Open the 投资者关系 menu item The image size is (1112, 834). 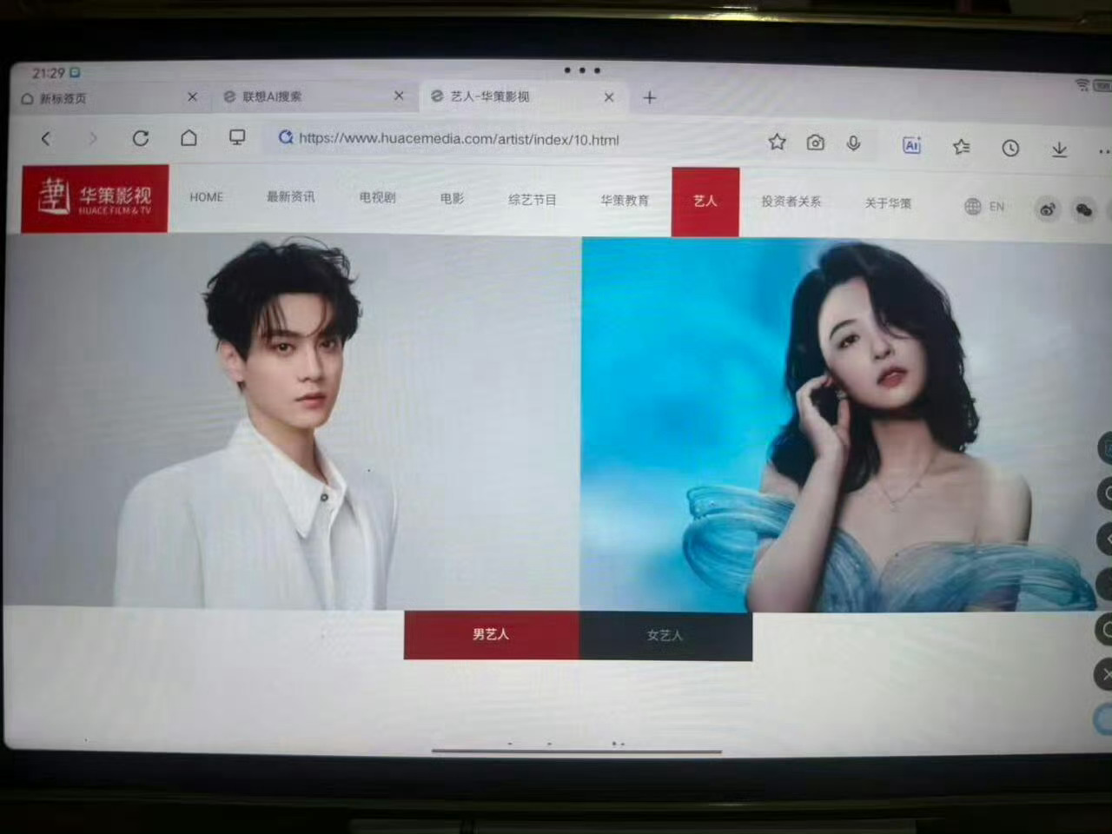[x=791, y=202]
